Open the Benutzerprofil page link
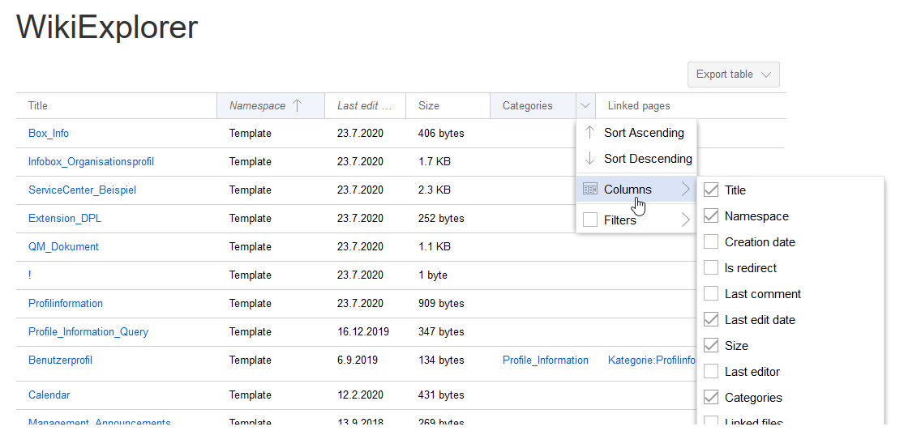 click(x=61, y=360)
